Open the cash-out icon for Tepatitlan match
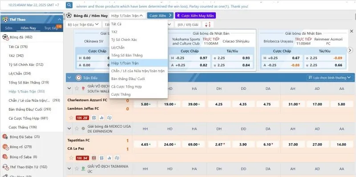The width and height of the screenshot is (356, 177). 117,158
